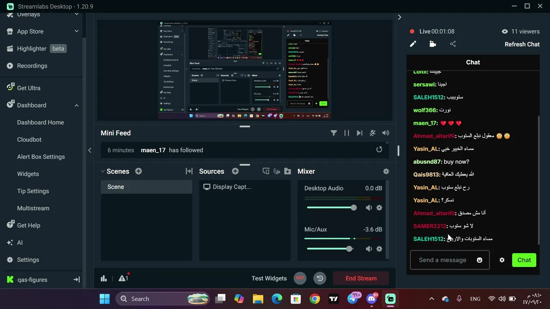This screenshot has width=550, height=309.
Task: Click Test Widgets
Action: 269,278
